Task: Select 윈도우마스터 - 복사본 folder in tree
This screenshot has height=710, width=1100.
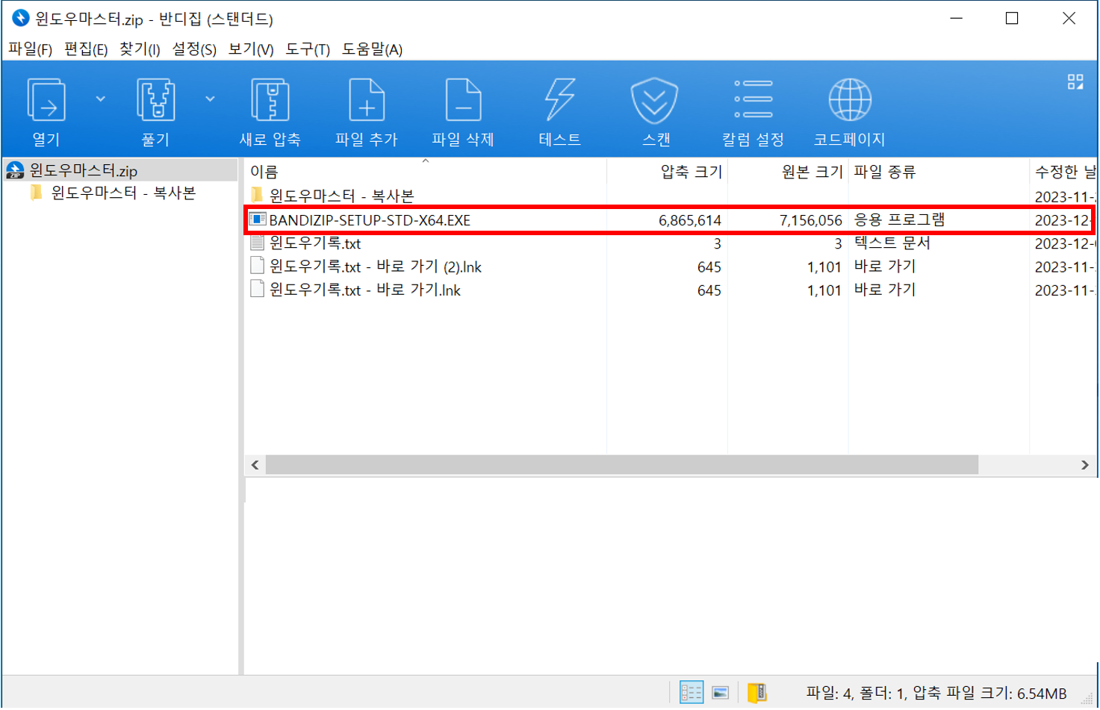Action: click(123, 193)
